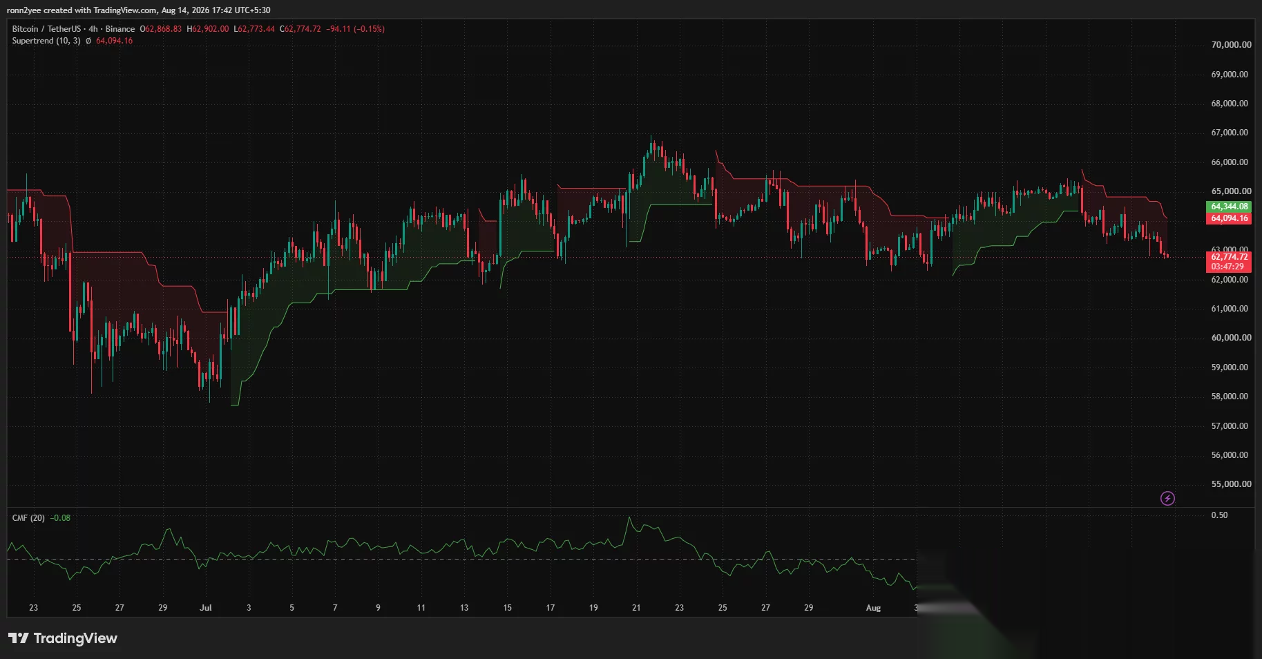Click the 21 date label on time axis
Screen dimensions: 1262x659
[x=636, y=608]
